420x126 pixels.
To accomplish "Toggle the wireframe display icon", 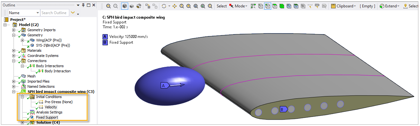I will click(x=139, y=6).
